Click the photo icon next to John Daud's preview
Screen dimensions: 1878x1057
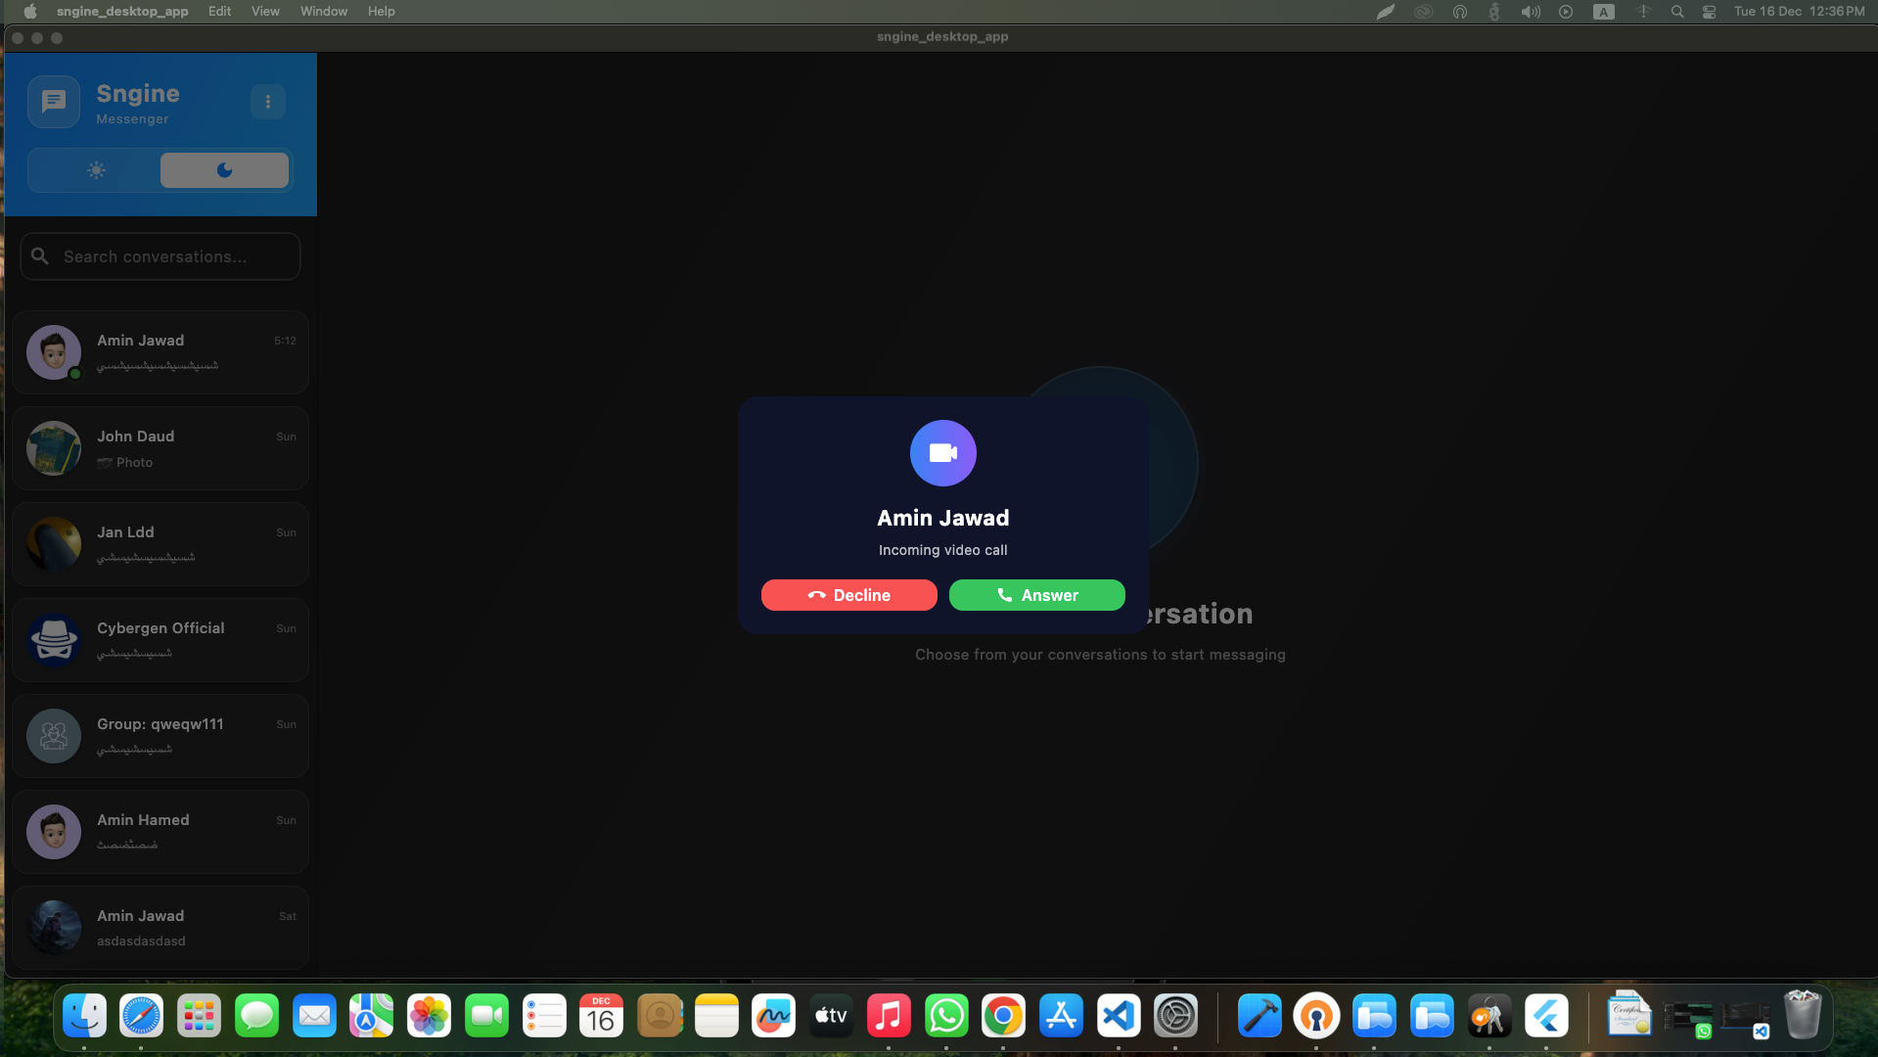tap(105, 462)
